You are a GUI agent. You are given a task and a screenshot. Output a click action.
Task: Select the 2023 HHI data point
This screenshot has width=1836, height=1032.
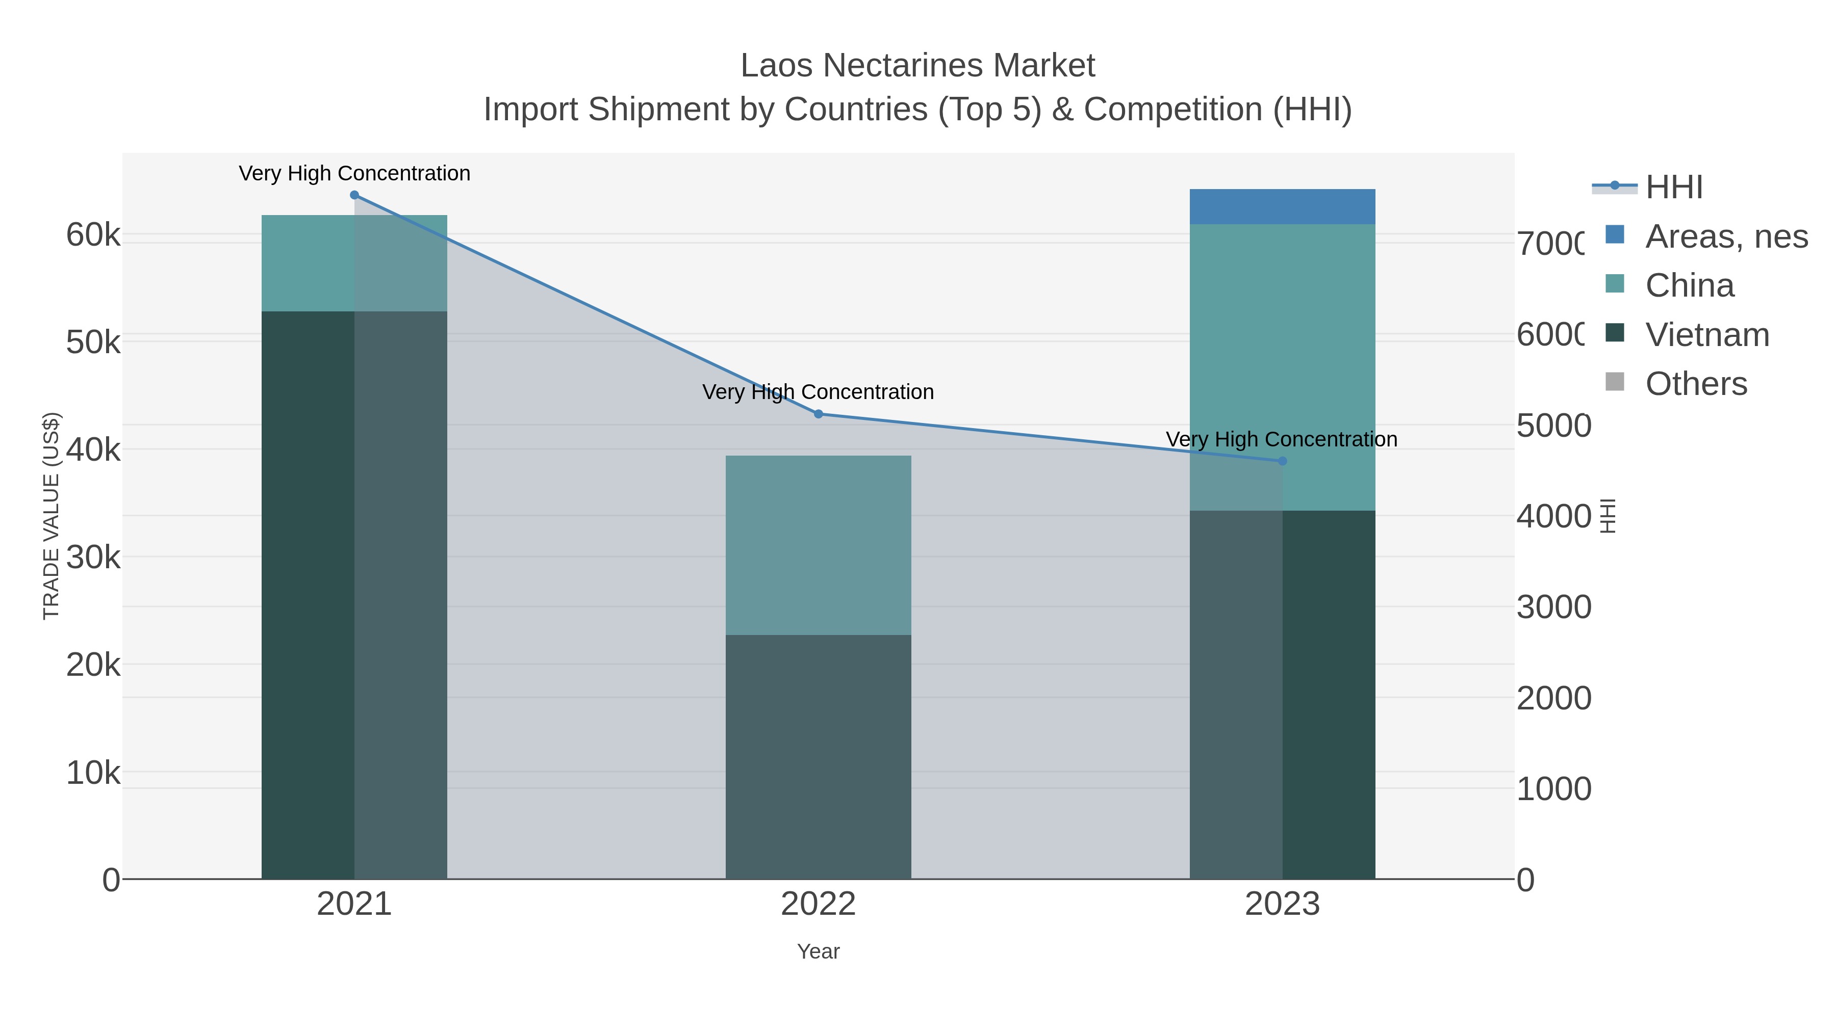1282,461
